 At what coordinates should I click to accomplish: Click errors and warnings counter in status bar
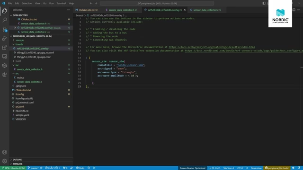coord(53,168)
